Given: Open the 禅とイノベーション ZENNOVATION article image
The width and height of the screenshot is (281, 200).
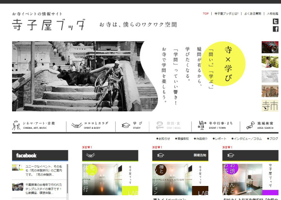Looking at the screenshot, I should click(180, 179).
